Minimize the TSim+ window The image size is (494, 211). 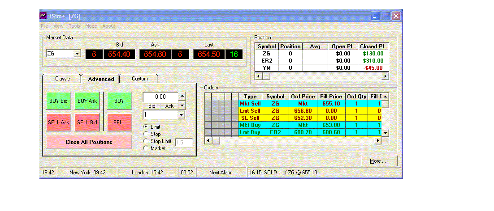point(375,16)
